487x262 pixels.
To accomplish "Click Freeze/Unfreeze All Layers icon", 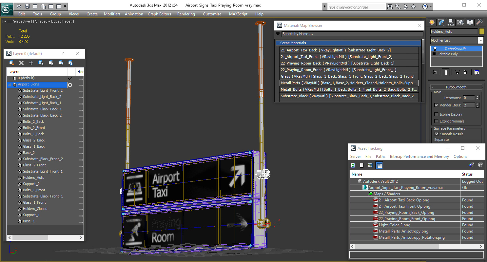I will [70, 63].
